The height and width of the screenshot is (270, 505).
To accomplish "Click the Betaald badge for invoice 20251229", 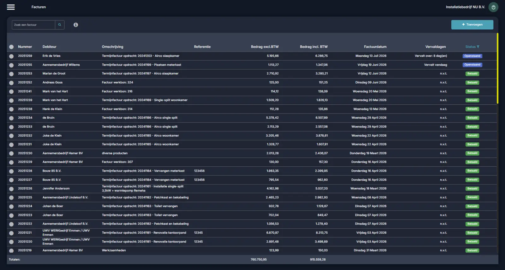I will point(472,162).
